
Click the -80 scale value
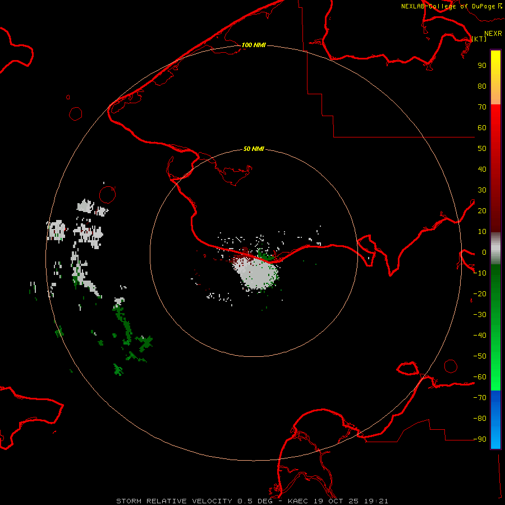480,419
